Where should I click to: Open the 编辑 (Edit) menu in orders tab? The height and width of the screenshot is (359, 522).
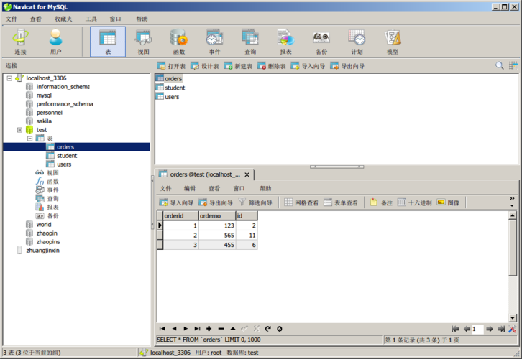pos(190,188)
